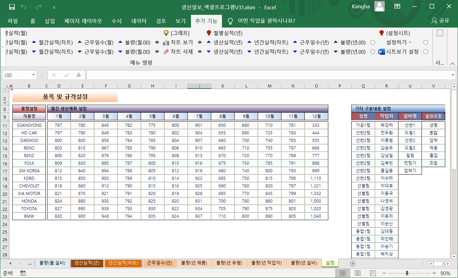Click down-arrow 근무일수(월) command

click(95, 52)
